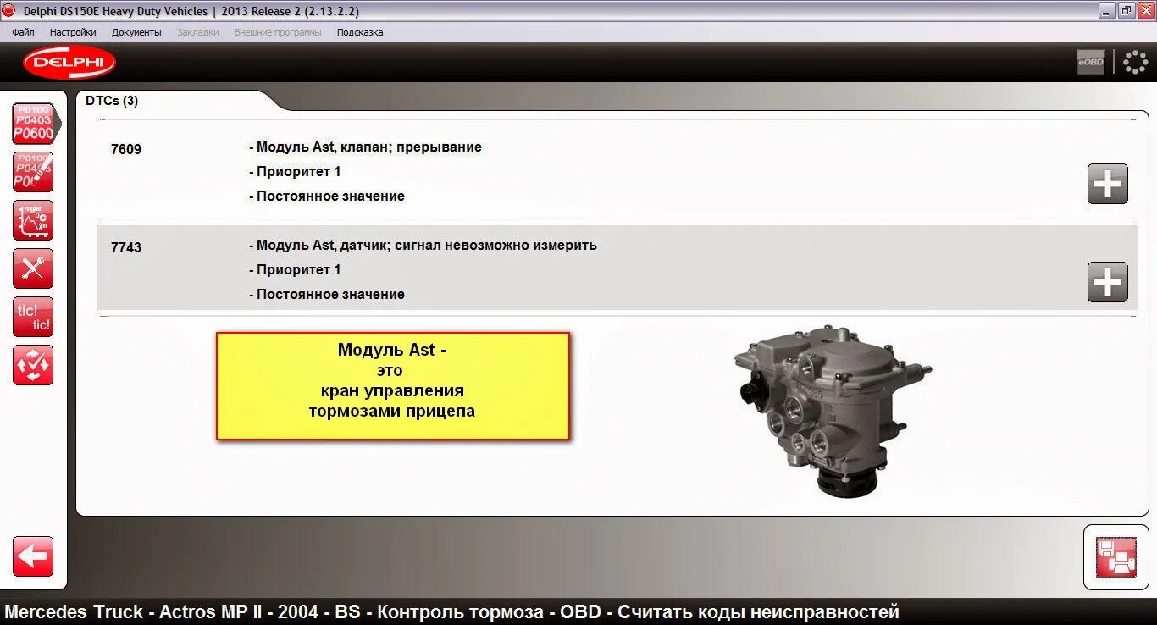1157x625 pixels.
Task: Click the Delphi logo
Action: [69, 63]
